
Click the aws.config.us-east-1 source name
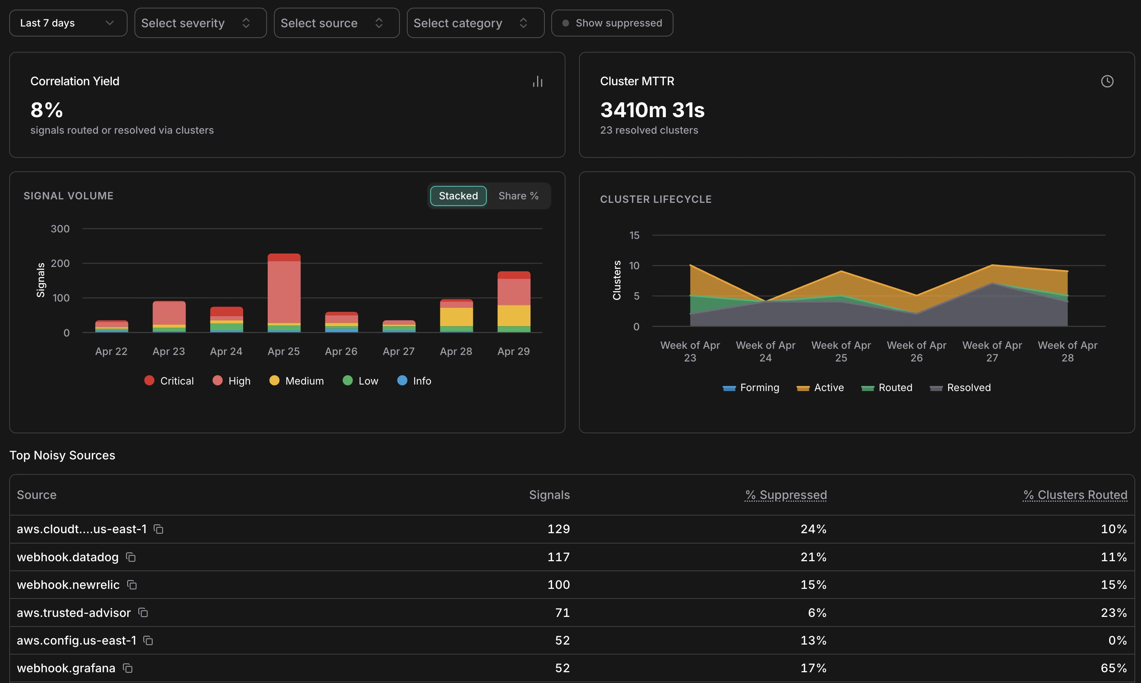click(76, 641)
